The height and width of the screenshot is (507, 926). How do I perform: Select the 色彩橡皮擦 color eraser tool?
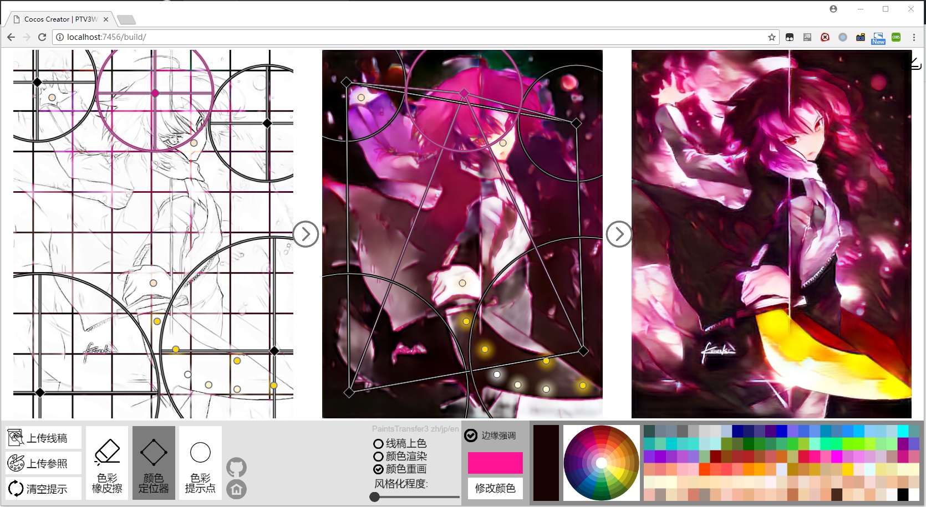(x=107, y=463)
